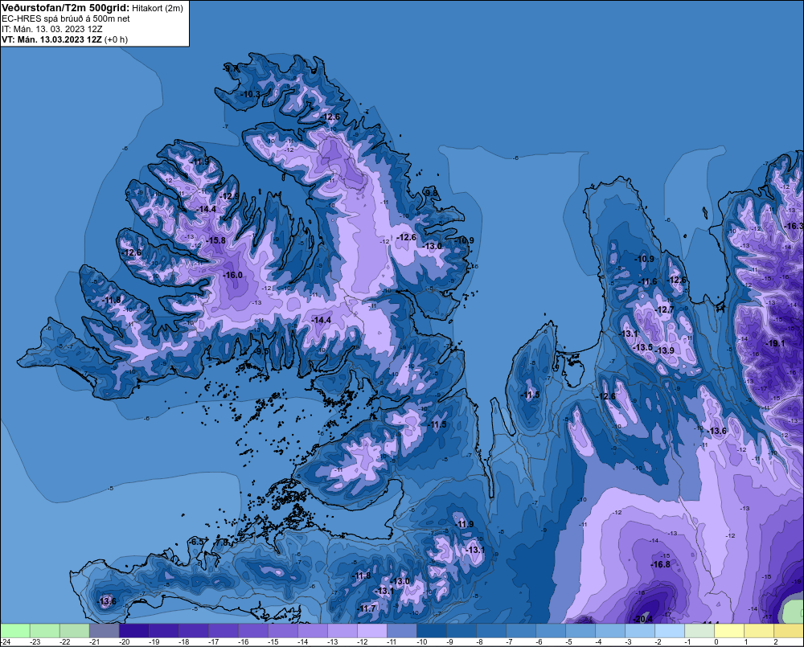Click the -6.5 temperature value
The height and width of the screenshot is (647, 804).
tap(196, 542)
